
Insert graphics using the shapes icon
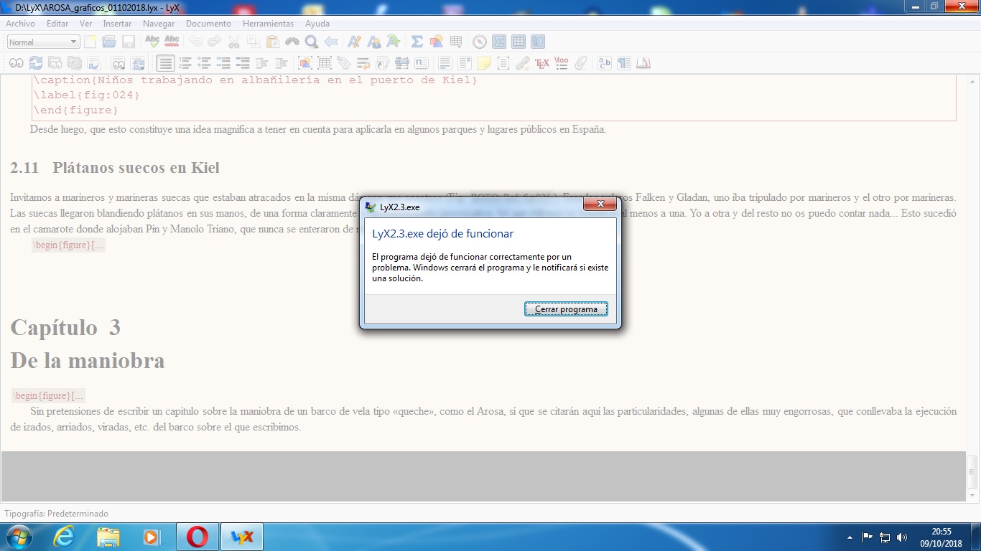tap(436, 42)
